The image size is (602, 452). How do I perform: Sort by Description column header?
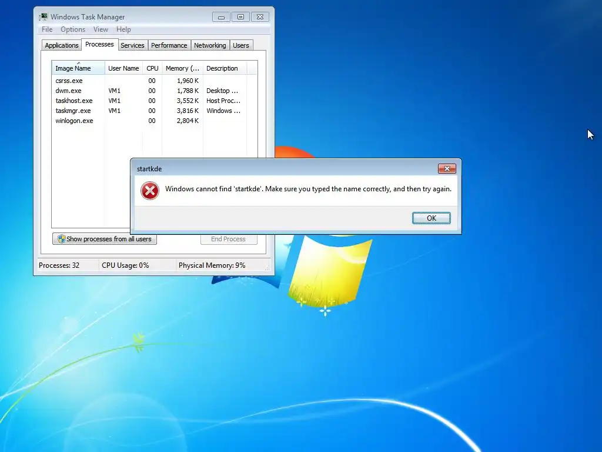(x=225, y=68)
